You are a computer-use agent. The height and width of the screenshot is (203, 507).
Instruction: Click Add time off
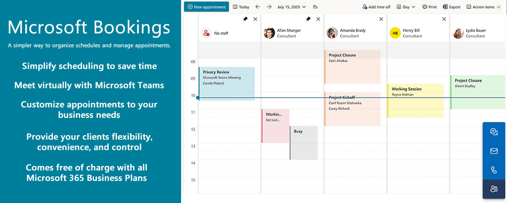click(376, 7)
